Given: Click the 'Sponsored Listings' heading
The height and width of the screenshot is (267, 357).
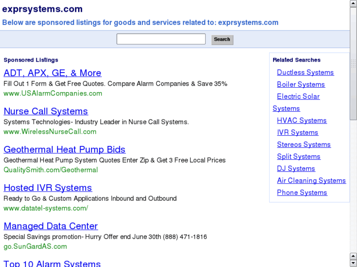Looking at the screenshot, I should pos(31,60).
